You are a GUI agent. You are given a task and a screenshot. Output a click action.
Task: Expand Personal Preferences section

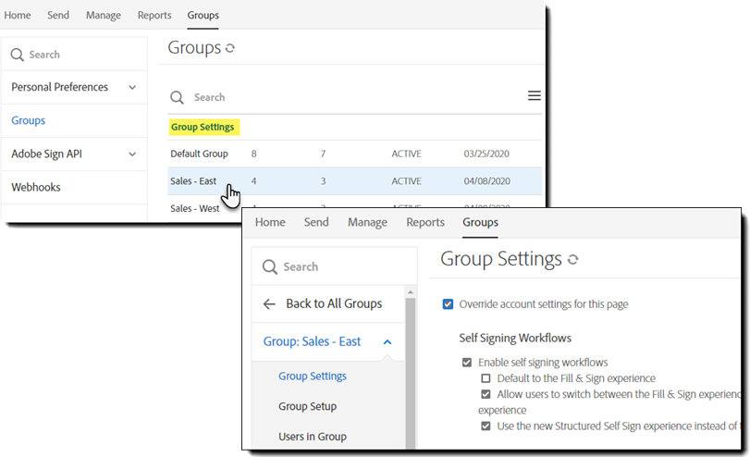tap(132, 88)
